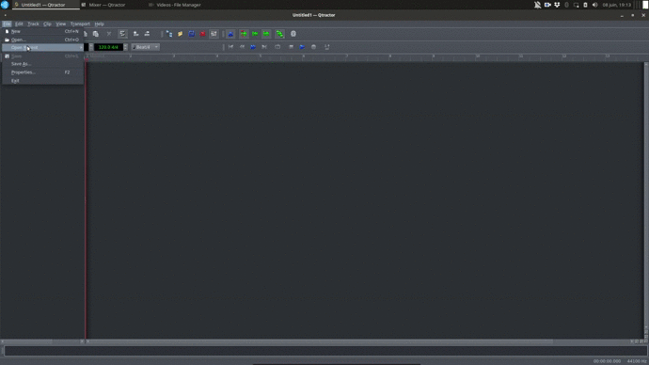The height and width of the screenshot is (365, 649).
Task: Click the Record transport button
Action: [314, 47]
